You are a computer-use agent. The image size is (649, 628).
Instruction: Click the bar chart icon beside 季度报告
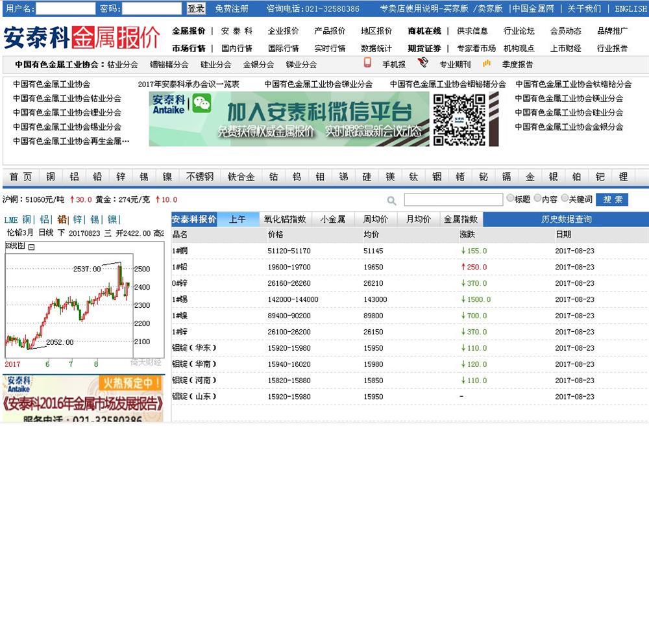(487, 64)
